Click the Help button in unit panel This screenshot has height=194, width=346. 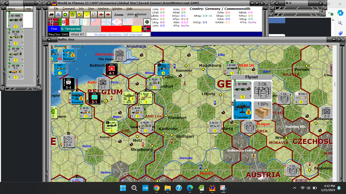(x=28, y=9)
